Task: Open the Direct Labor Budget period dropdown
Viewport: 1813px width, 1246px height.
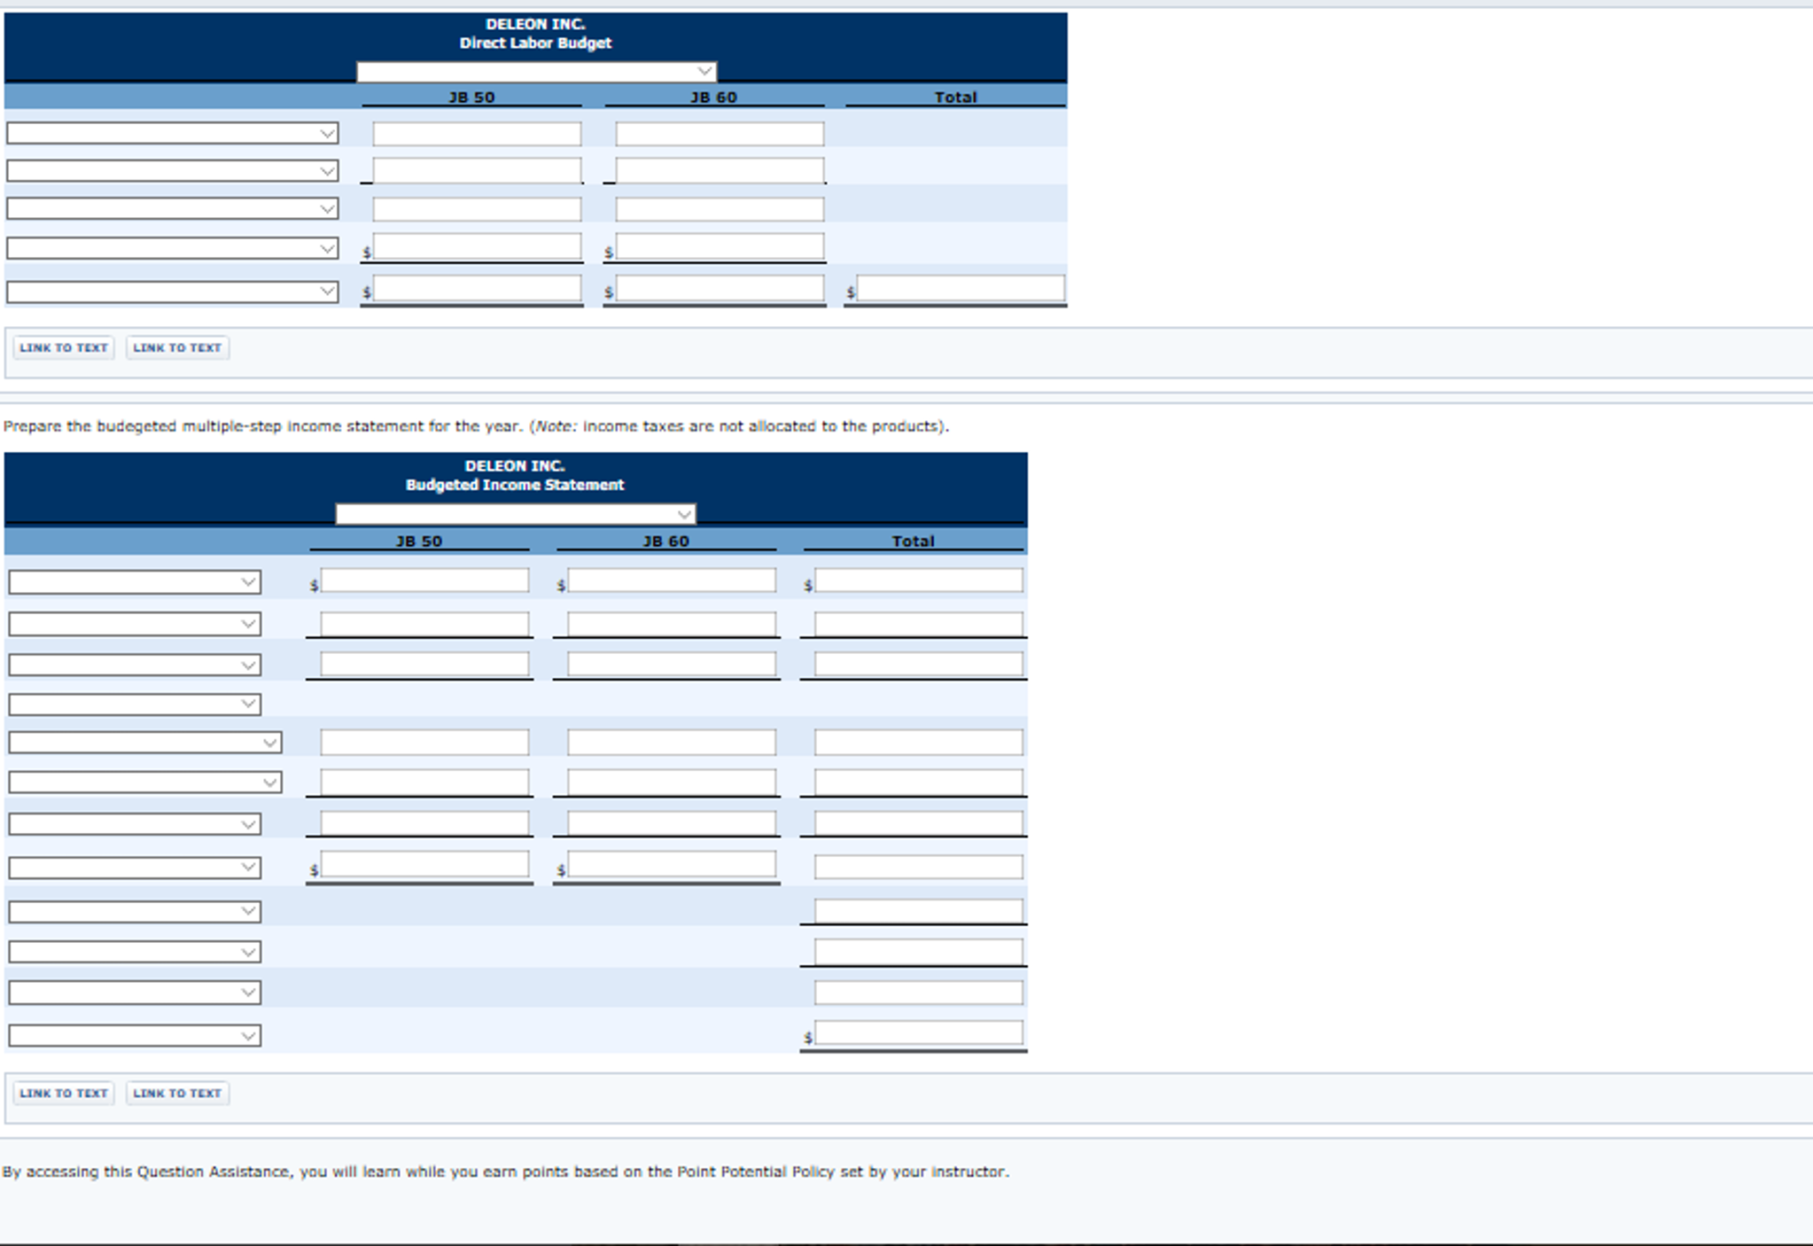Action: coord(536,72)
